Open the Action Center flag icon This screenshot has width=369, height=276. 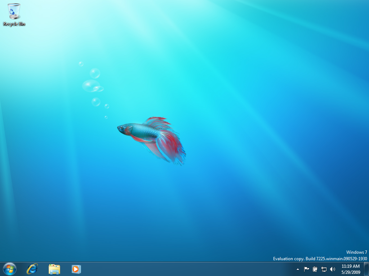(x=307, y=269)
